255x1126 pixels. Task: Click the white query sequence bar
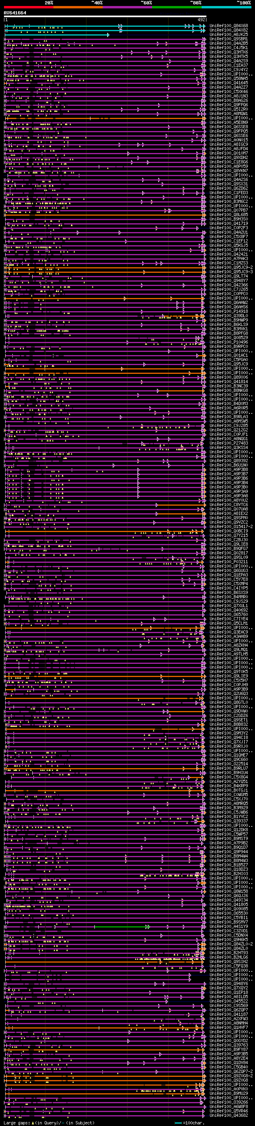point(105,17)
